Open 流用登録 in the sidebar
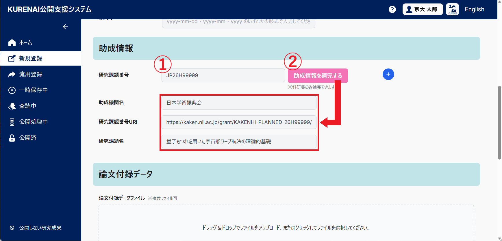502x241 pixels. tap(41, 74)
